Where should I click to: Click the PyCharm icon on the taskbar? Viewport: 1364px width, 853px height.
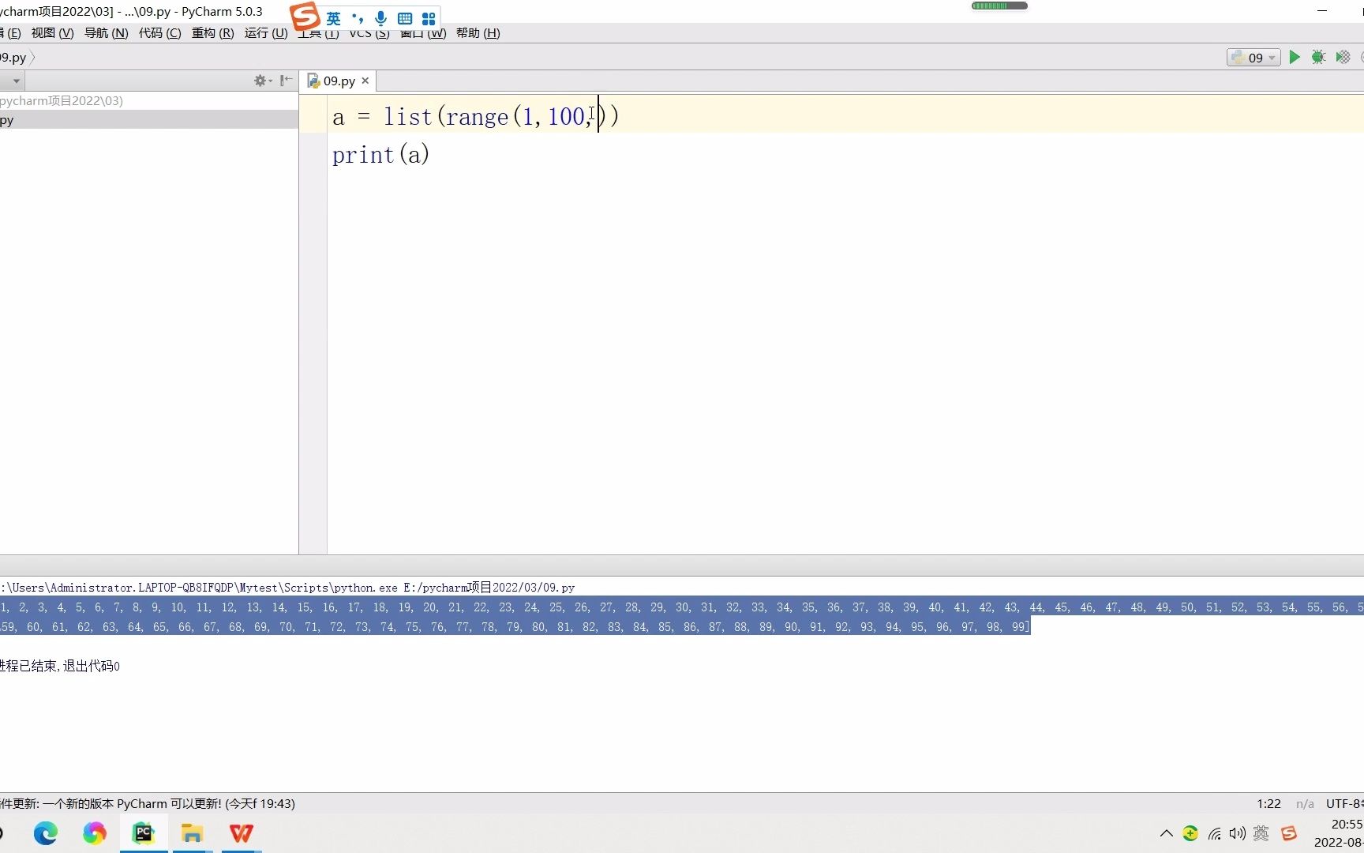(x=143, y=833)
